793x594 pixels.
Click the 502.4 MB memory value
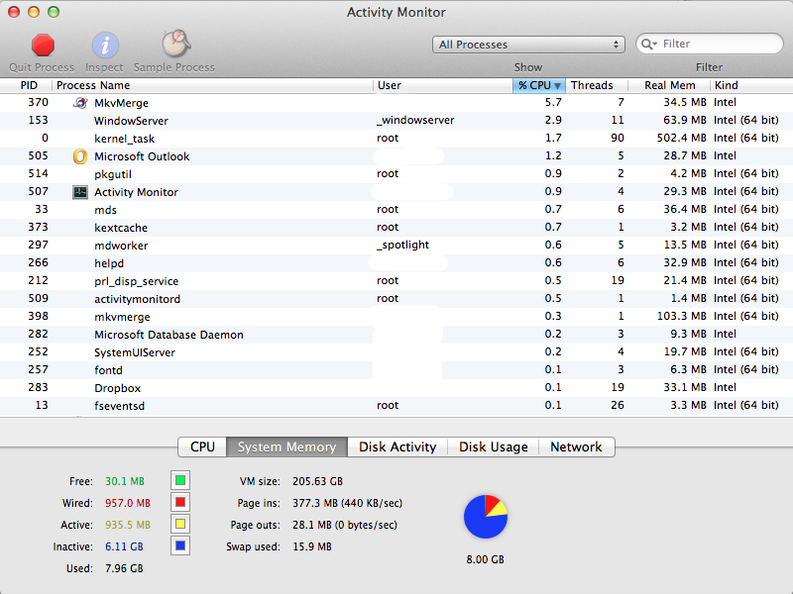[681, 138]
